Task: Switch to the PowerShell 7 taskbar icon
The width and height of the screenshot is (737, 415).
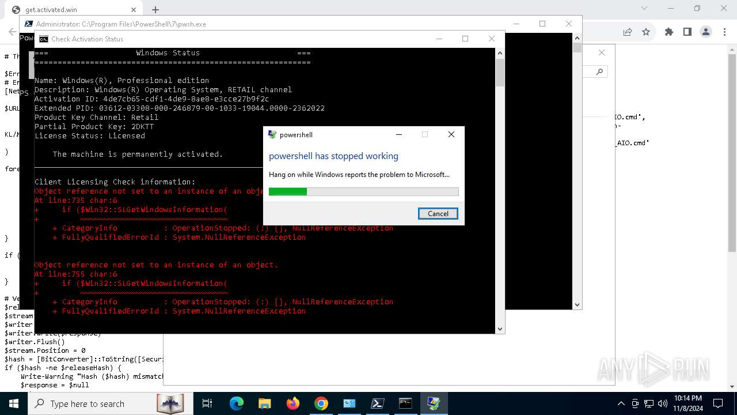Action: coord(377,403)
